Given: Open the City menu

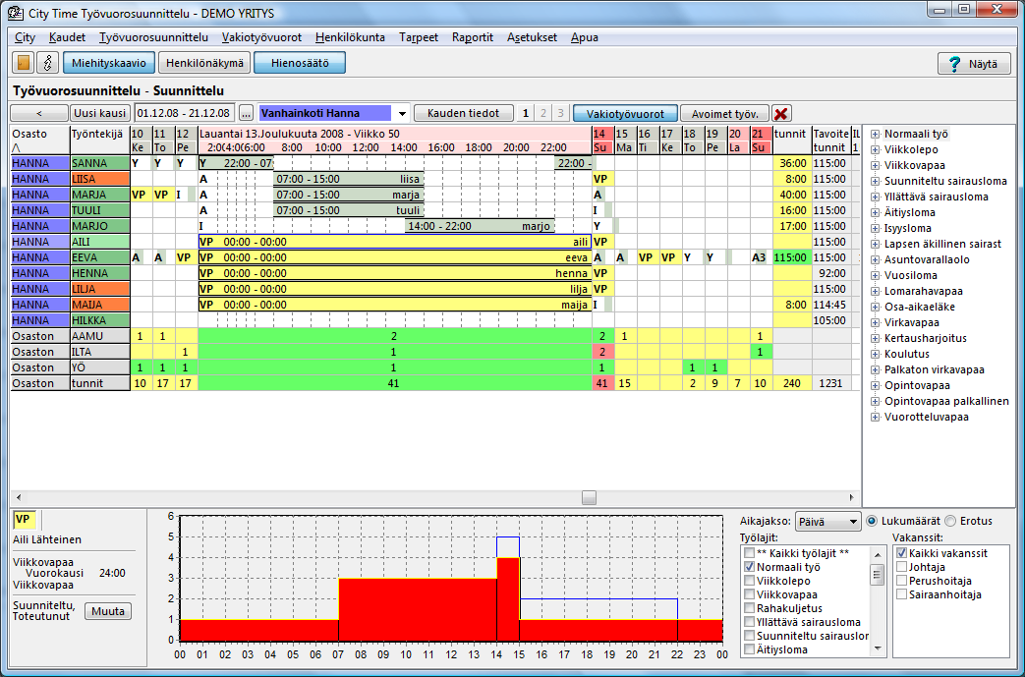Looking at the screenshot, I should [25, 37].
